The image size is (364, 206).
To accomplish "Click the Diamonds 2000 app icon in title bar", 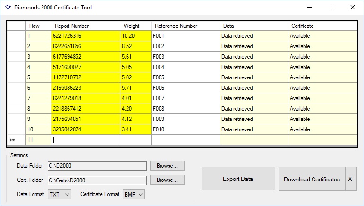I will click(x=8, y=7).
